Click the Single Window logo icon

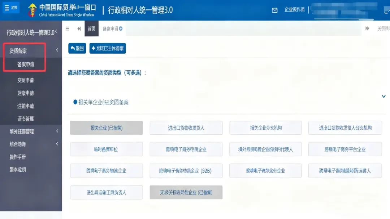point(32,9)
